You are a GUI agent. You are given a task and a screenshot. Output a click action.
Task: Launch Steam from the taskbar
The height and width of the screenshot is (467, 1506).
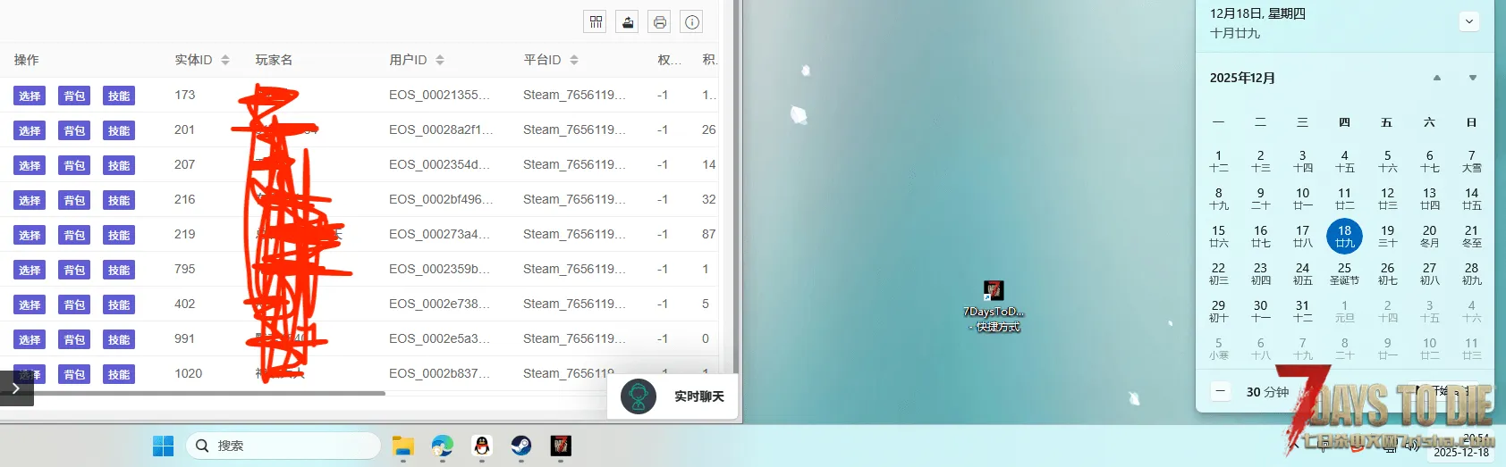point(521,446)
